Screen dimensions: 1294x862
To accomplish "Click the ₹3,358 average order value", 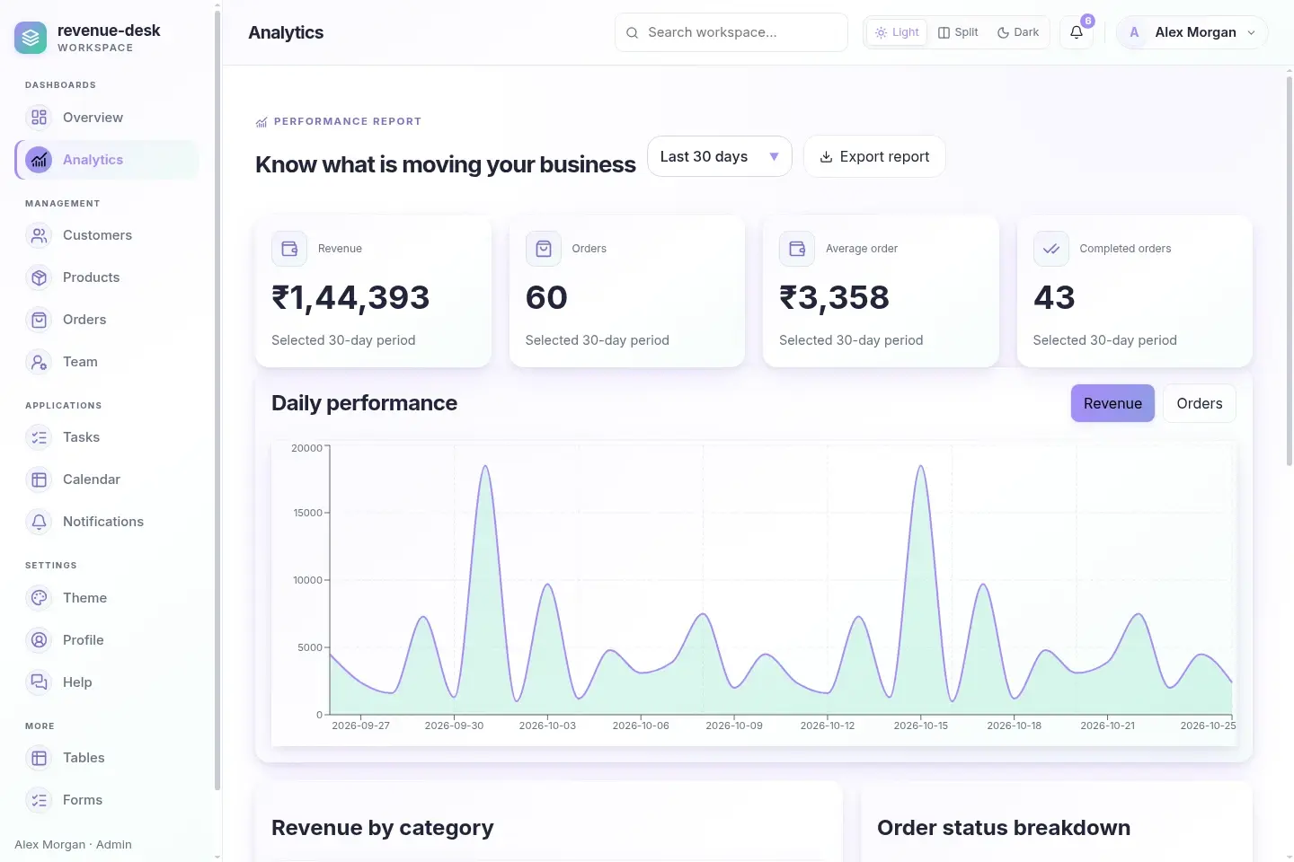I will [x=834, y=297].
